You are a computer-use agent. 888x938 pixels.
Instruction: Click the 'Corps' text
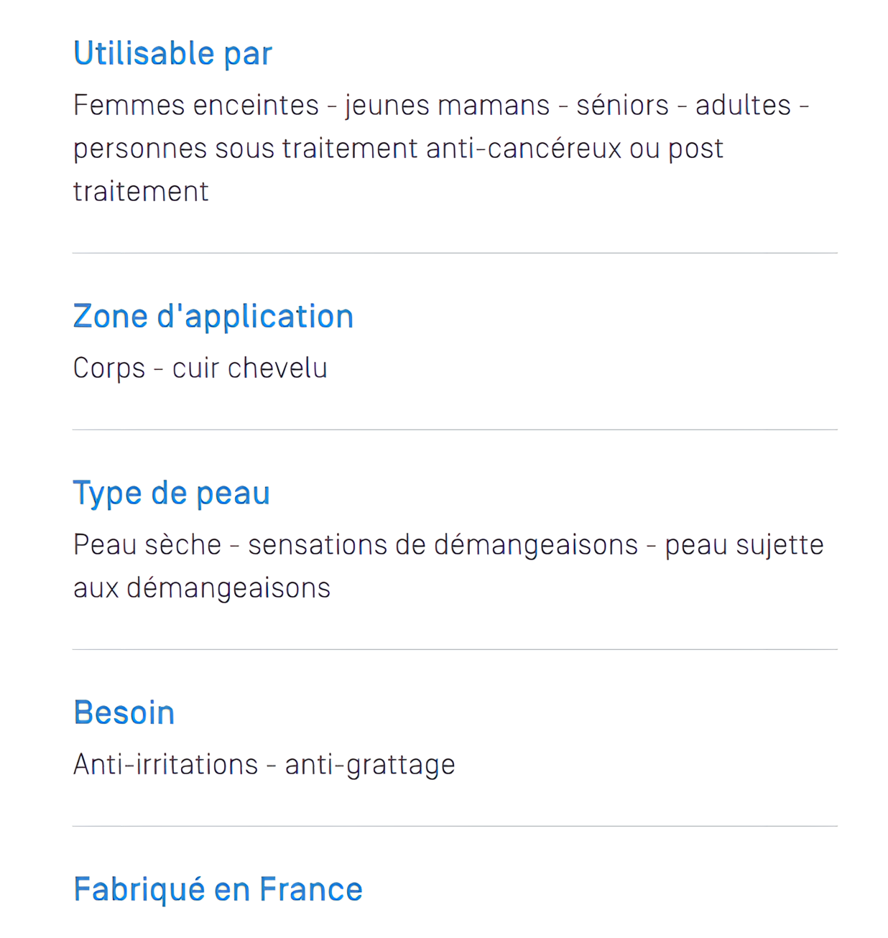(x=109, y=368)
